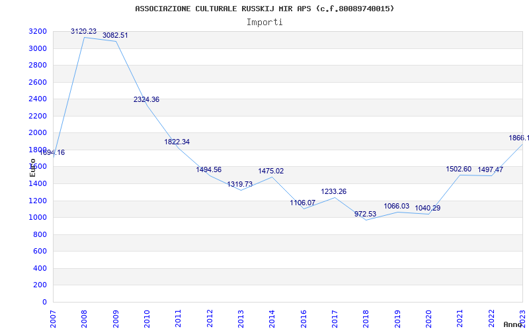Click the x-axis year label 2016
Screen dimensions: 529x331
(304, 319)
